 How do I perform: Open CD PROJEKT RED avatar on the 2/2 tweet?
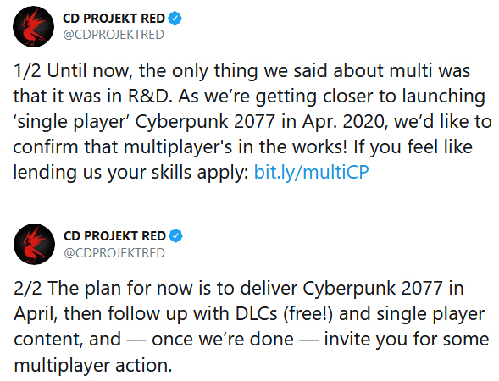(x=34, y=244)
